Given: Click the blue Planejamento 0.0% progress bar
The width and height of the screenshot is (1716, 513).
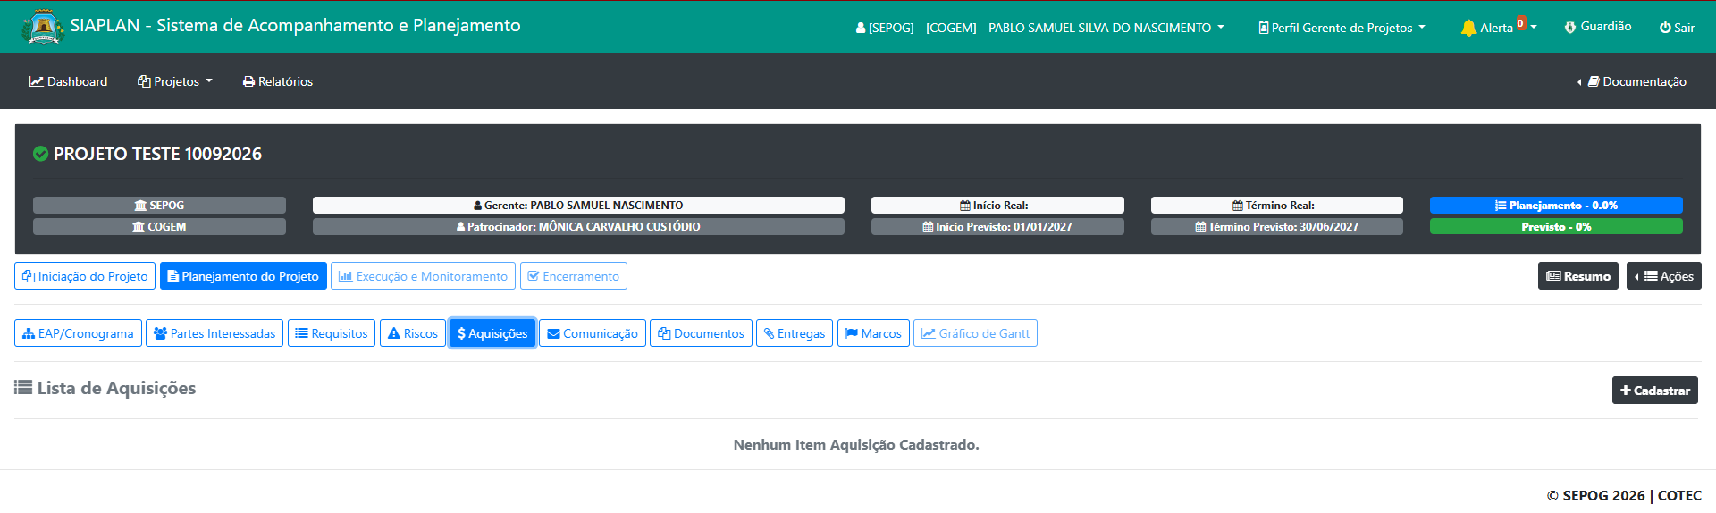Looking at the screenshot, I should click(x=1556, y=205).
